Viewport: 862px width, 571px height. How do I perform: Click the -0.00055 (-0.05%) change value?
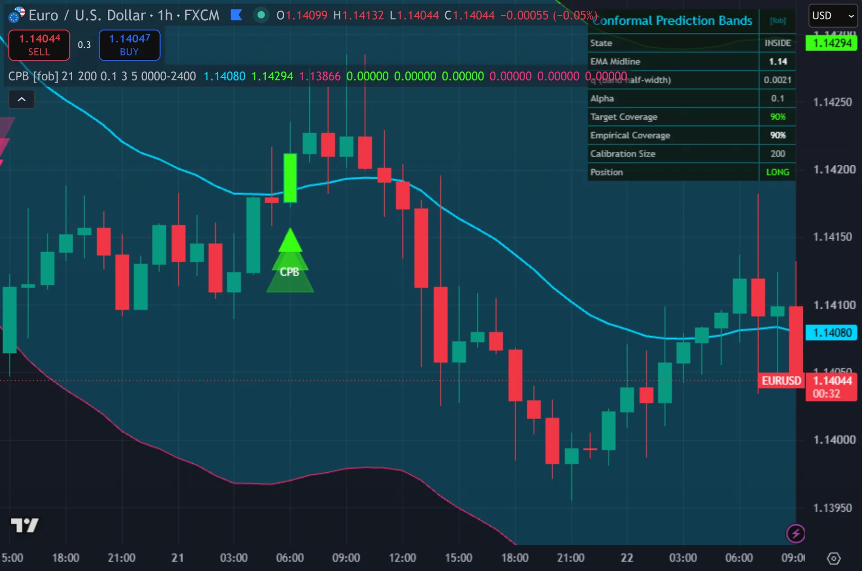tap(549, 15)
